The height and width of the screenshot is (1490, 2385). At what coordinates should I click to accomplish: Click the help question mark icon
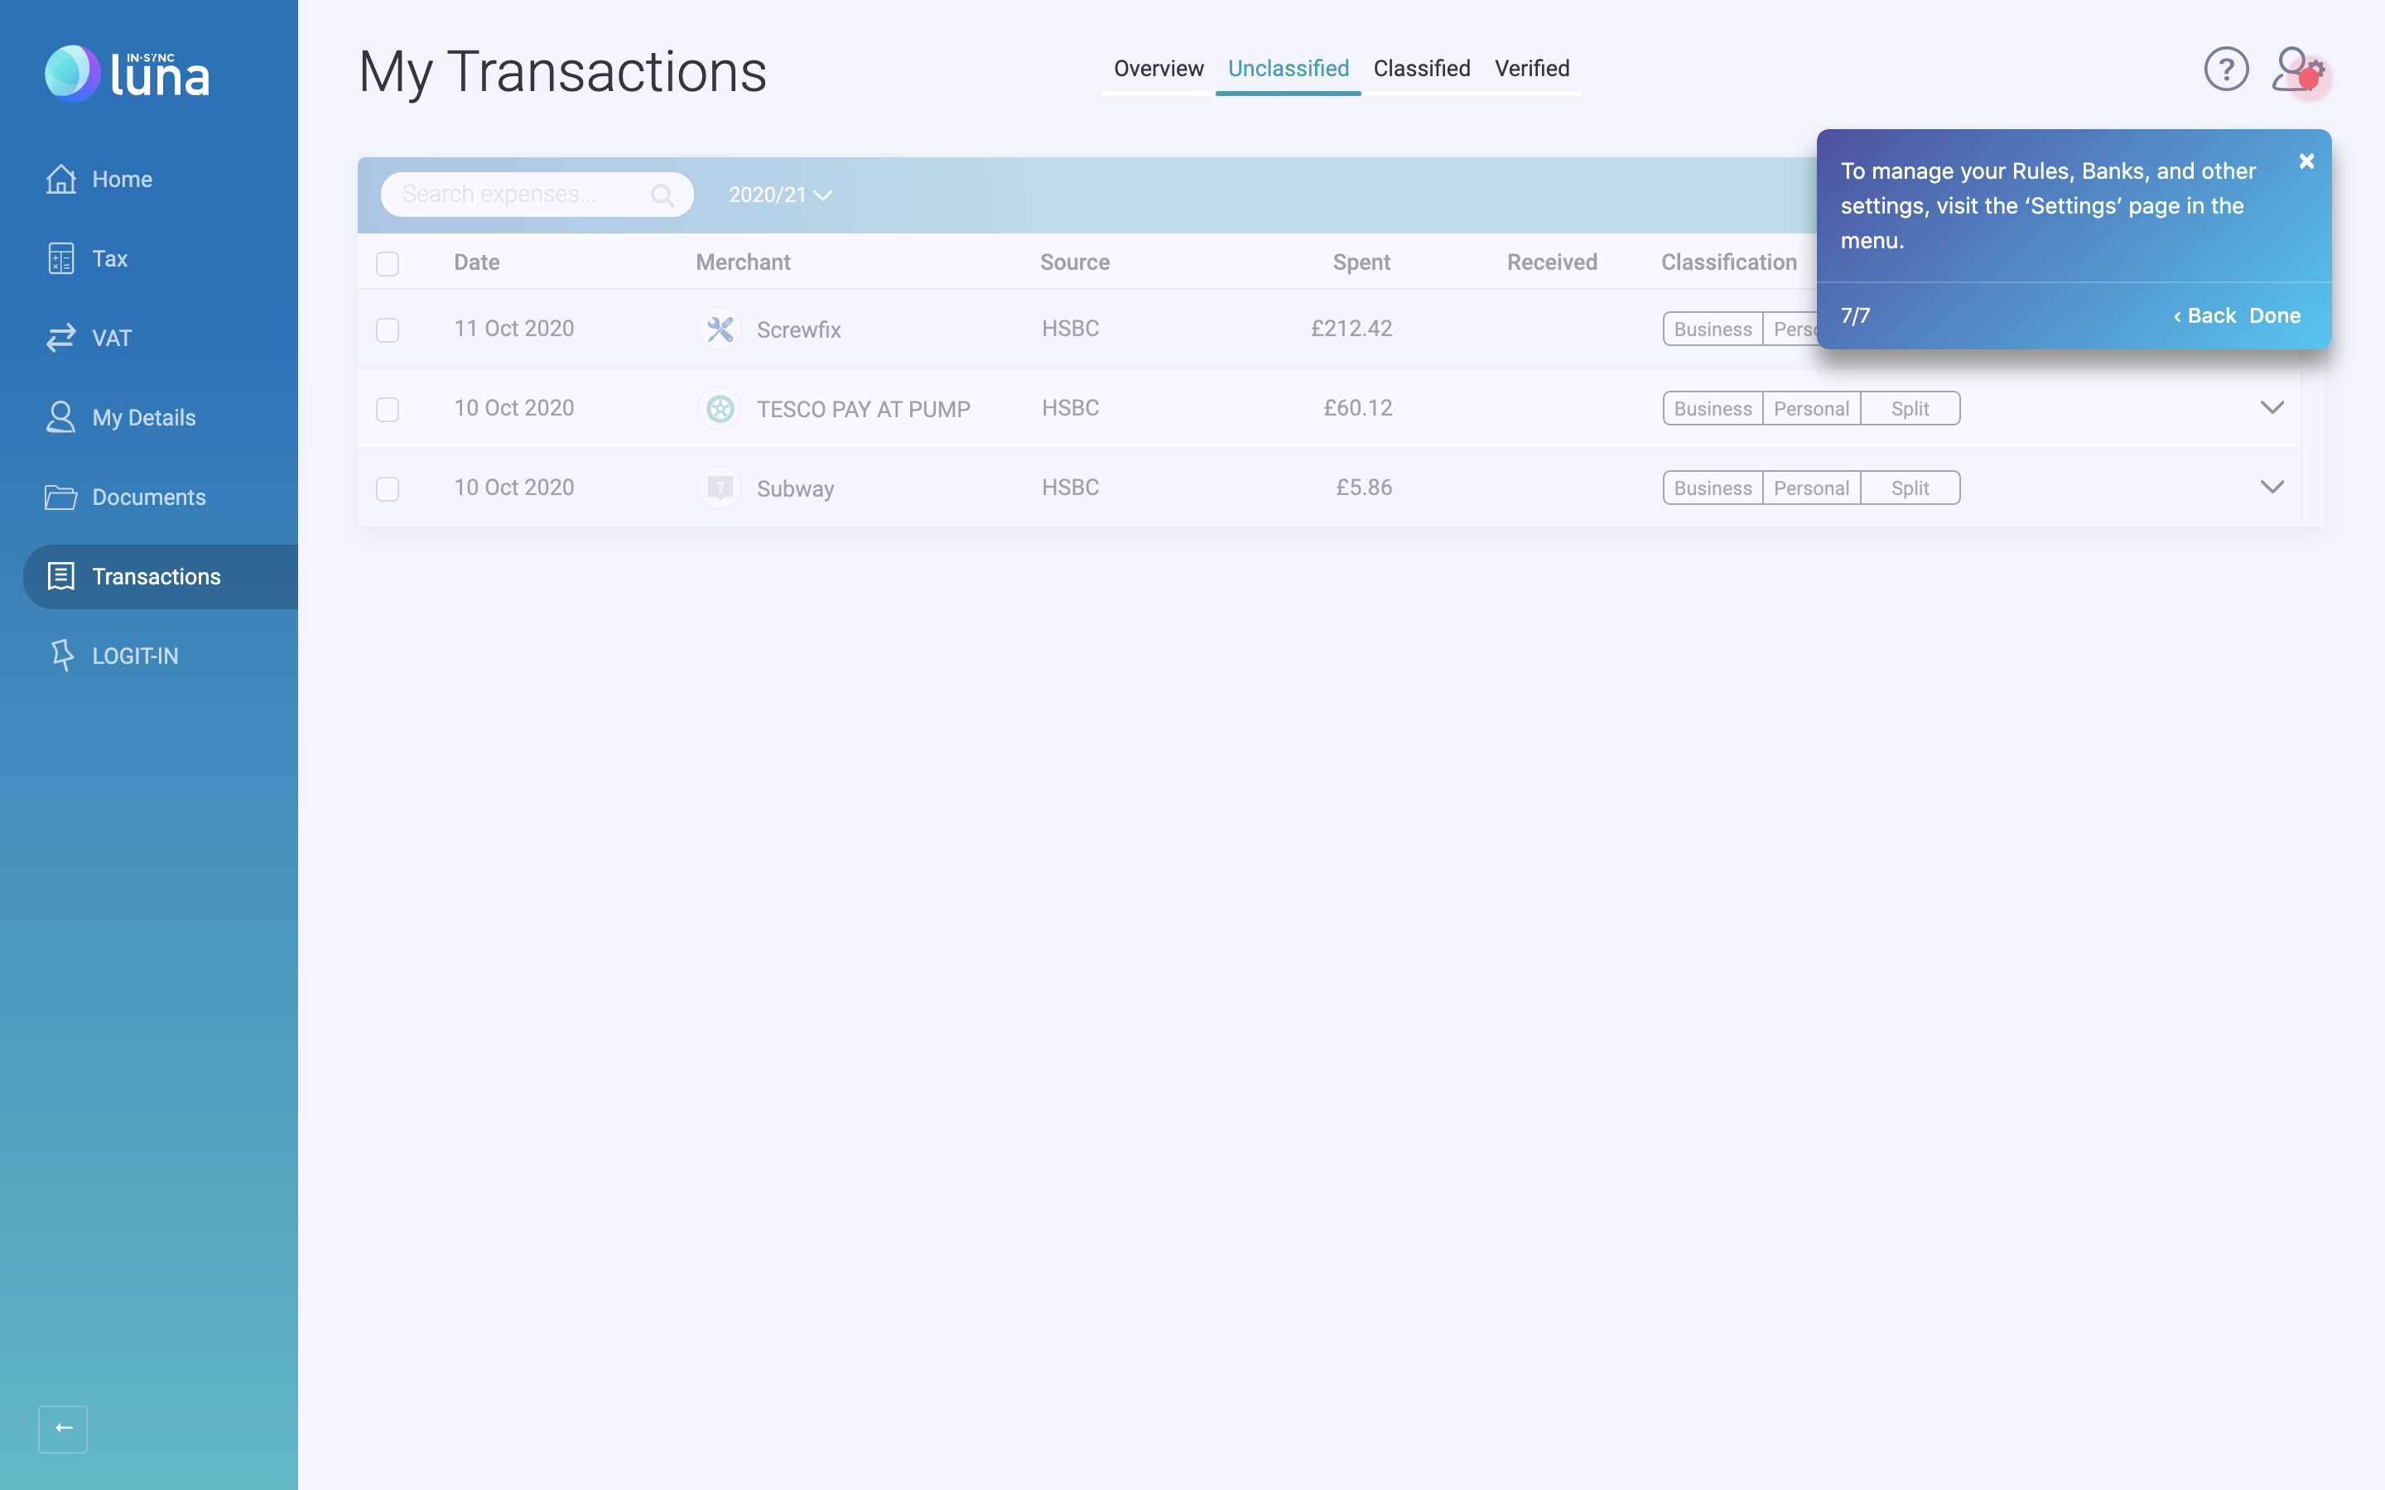coord(2225,70)
